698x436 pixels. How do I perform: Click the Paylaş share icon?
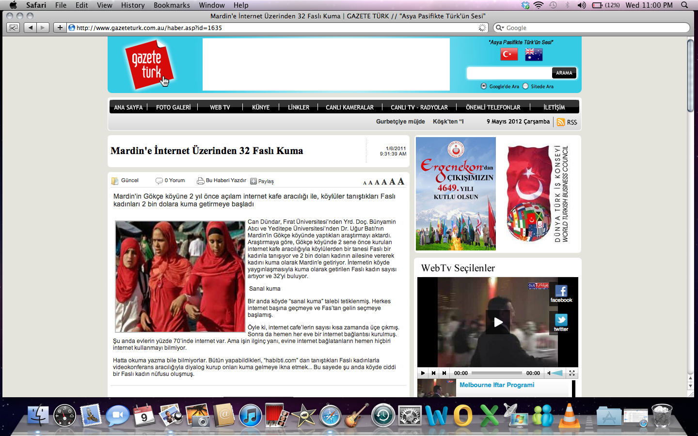[x=254, y=181]
